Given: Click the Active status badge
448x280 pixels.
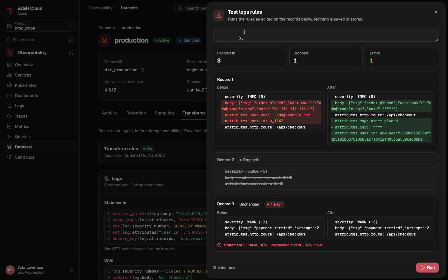Looking at the screenshot, I should coord(162,40).
